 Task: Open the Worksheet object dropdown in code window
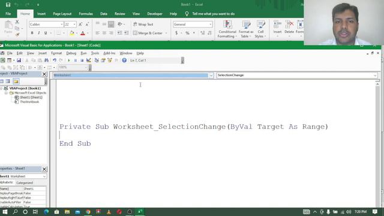click(x=211, y=75)
